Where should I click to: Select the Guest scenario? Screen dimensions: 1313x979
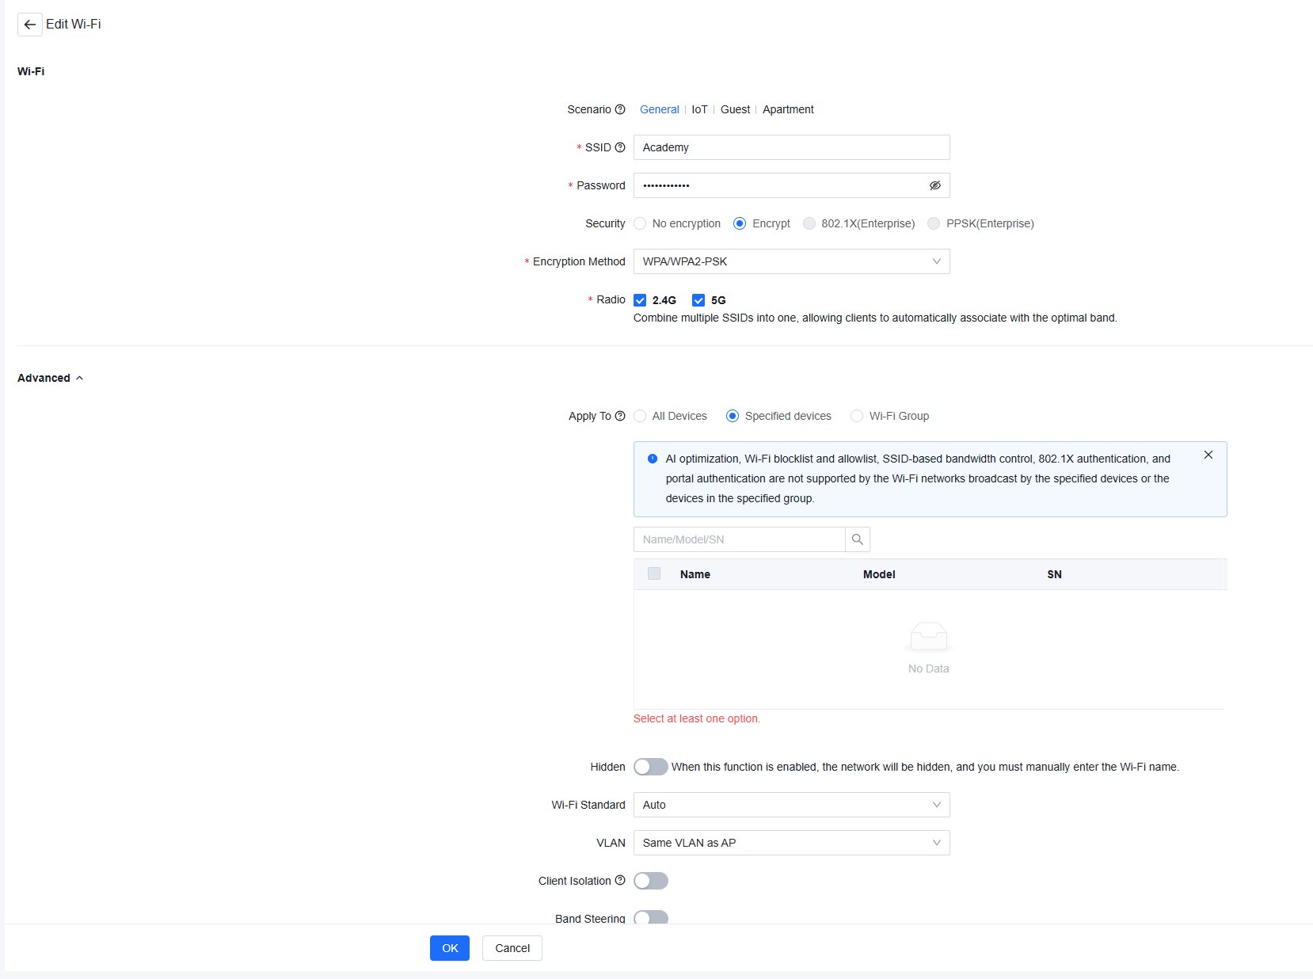tap(735, 109)
